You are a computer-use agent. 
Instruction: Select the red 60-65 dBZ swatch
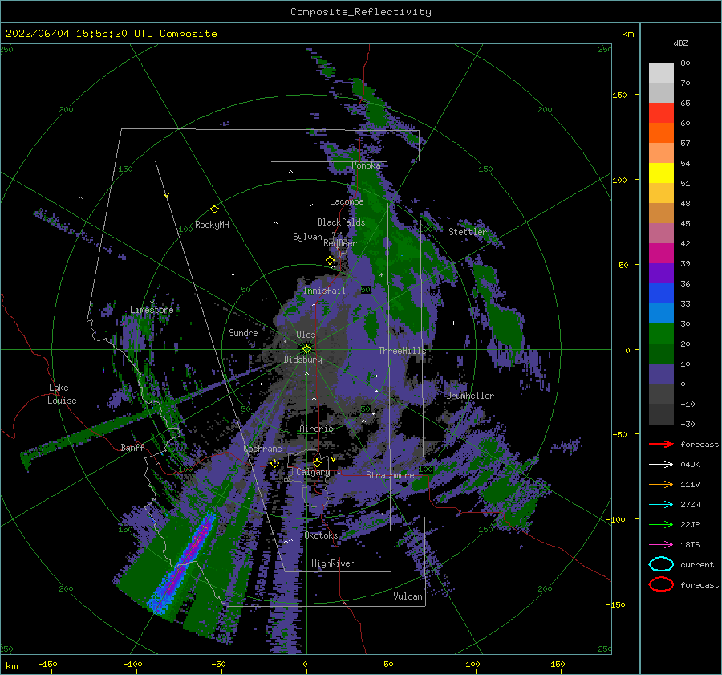(x=661, y=113)
